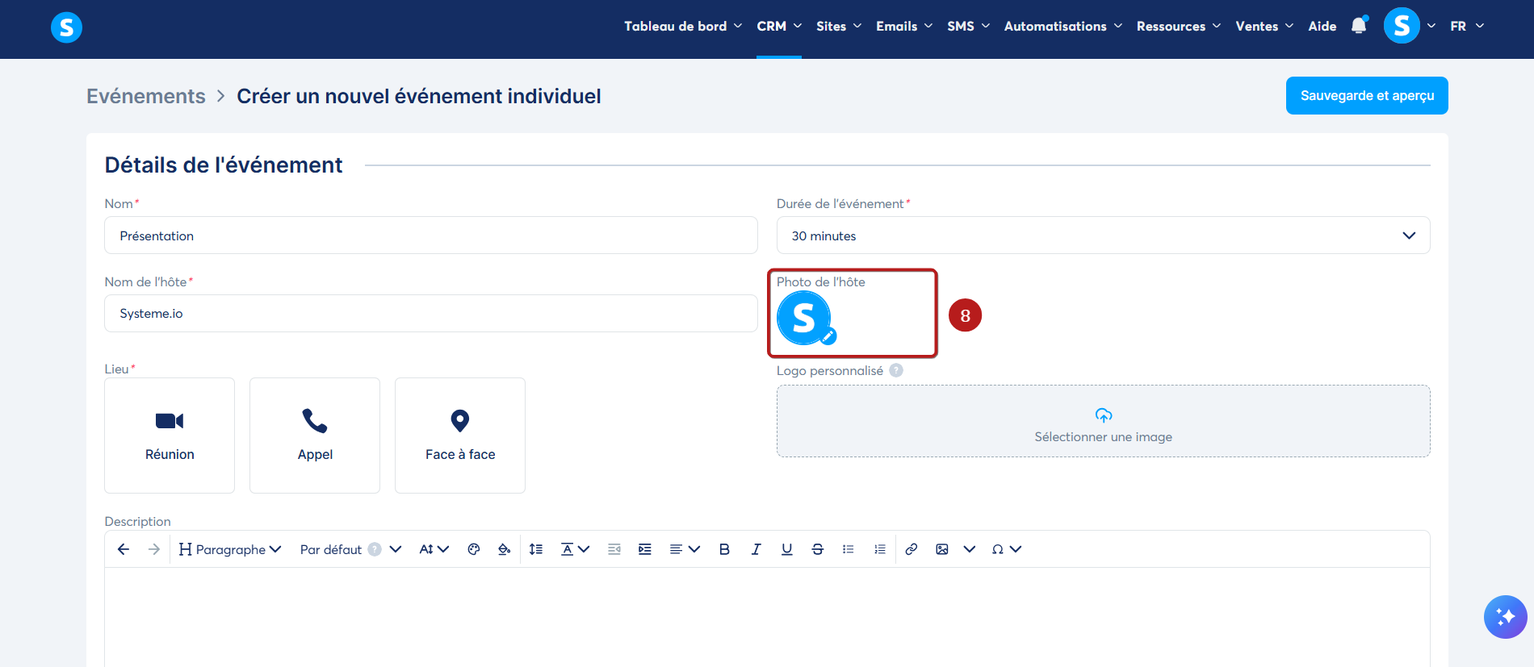Toggle underline formatting

[x=786, y=549]
